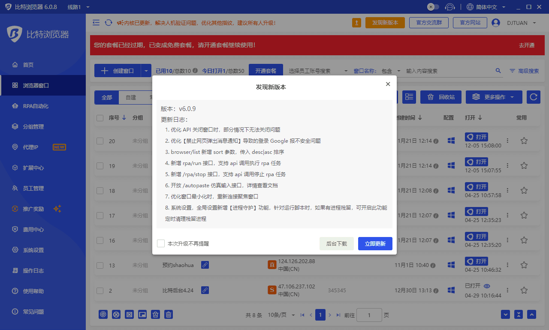Click the user avatar icon

pyautogui.click(x=496, y=23)
